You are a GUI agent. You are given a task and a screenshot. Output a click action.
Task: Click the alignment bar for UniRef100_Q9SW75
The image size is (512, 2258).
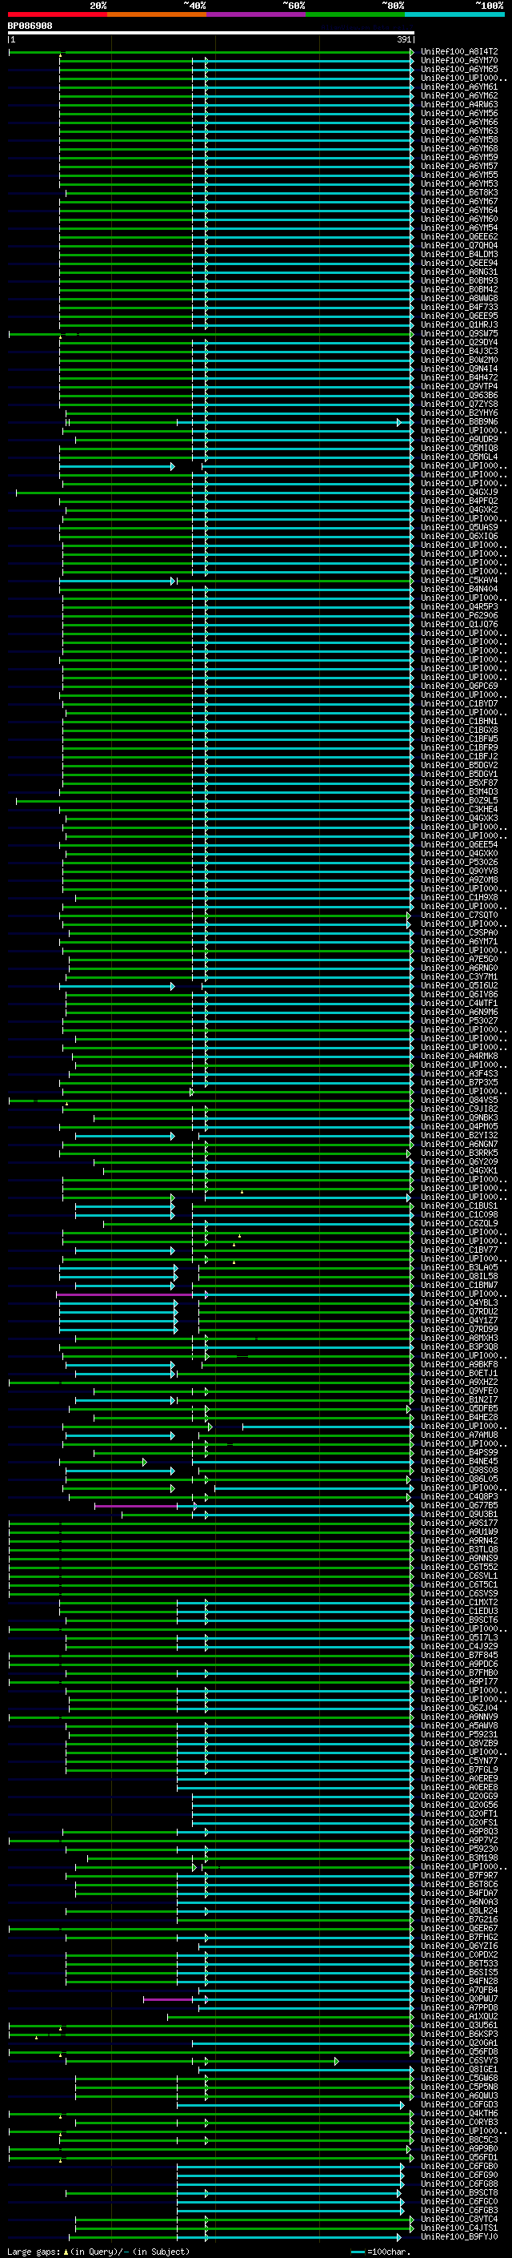point(211,334)
